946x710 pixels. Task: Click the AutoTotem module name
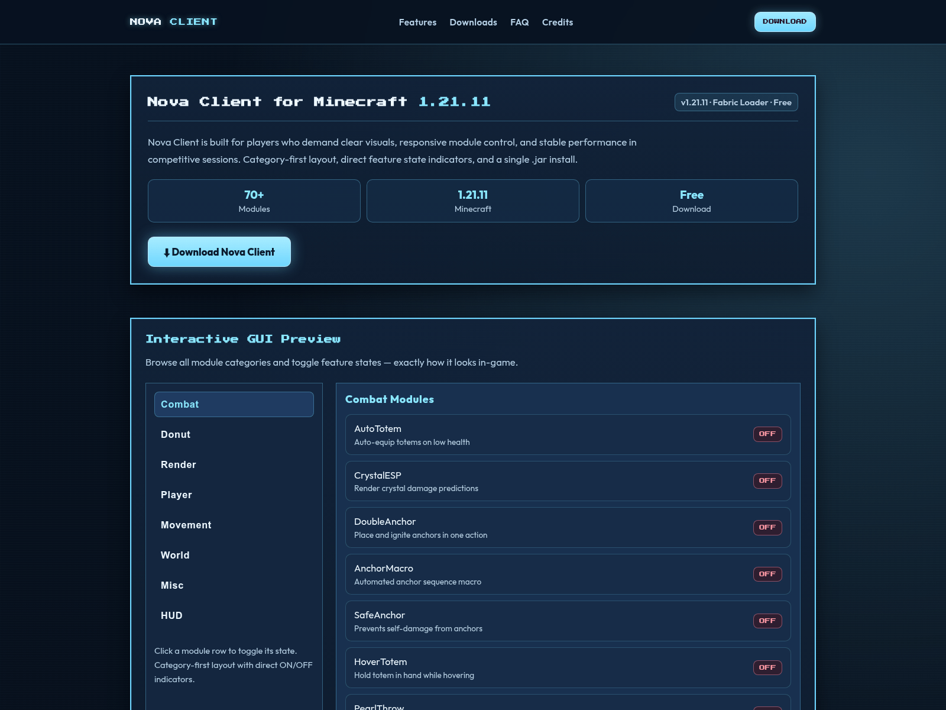click(x=378, y=429)
